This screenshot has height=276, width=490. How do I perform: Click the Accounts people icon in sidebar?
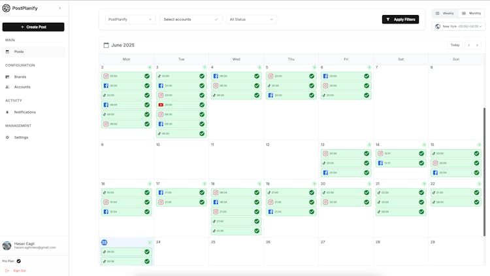coord(8,87)
